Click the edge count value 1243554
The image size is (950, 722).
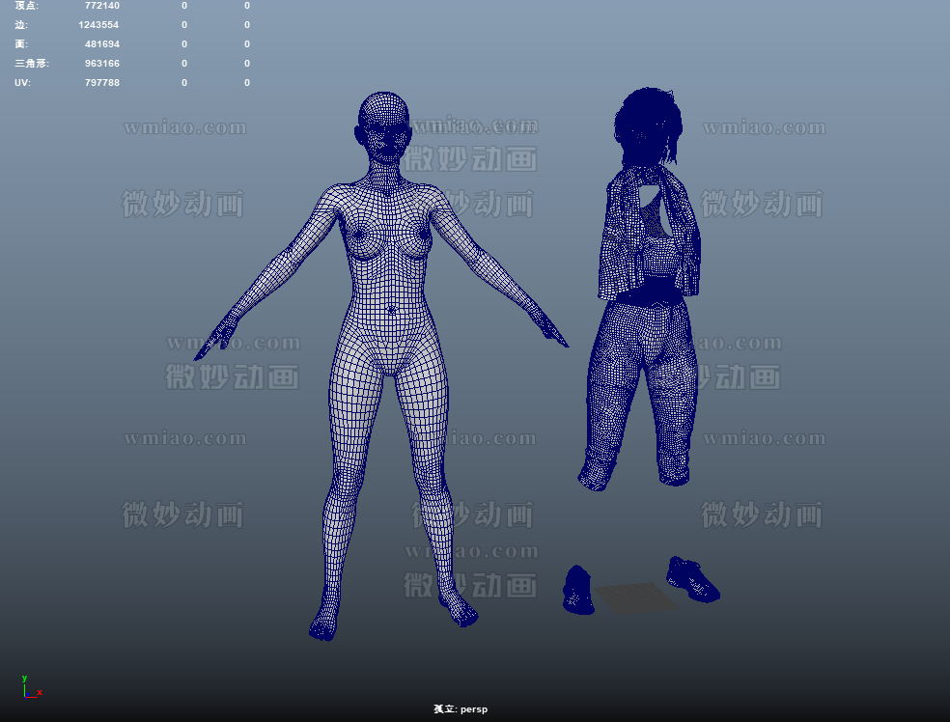pyautogui.click(x=98, y=25)
